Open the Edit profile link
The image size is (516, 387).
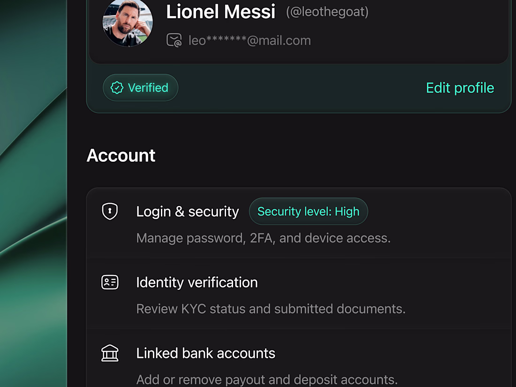click(x=460, y=88)
